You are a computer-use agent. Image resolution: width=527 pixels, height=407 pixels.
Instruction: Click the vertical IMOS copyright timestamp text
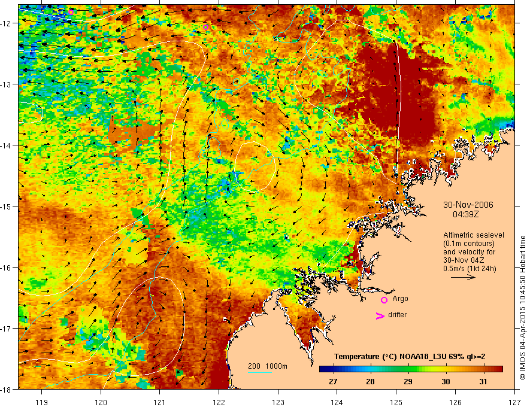pos(523,308)
